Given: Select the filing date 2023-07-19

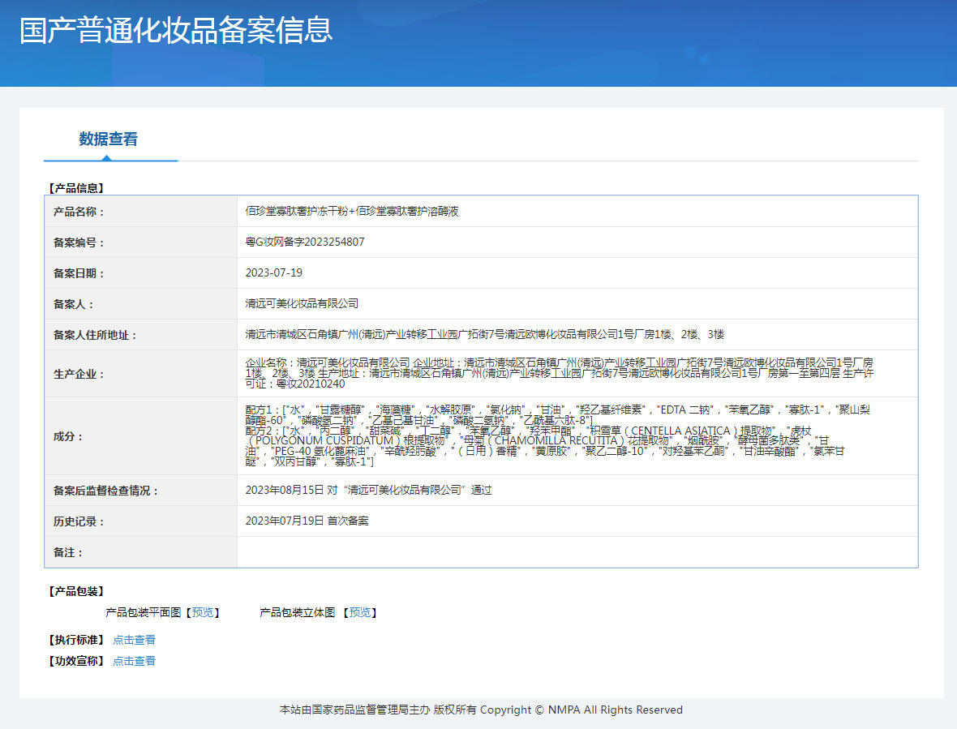Looking at the screenshot, I should tap(274, 272).
